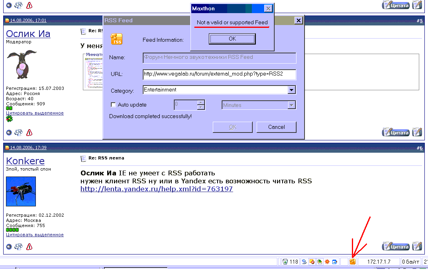
Task: Open the Minutes interval dropdown
Action: 292,105
